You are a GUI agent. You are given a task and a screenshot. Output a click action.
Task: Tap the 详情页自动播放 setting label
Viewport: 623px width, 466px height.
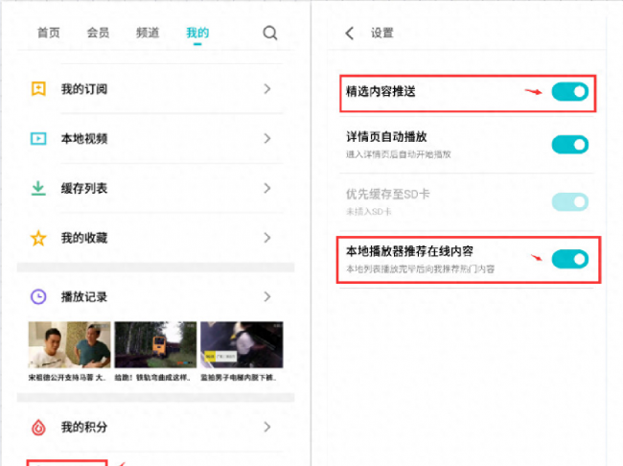pyautogui.click(x=386, y=137)
